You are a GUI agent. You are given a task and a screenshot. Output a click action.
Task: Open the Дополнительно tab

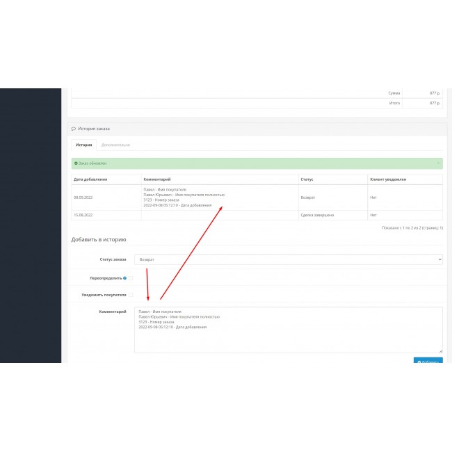[115, 145]
